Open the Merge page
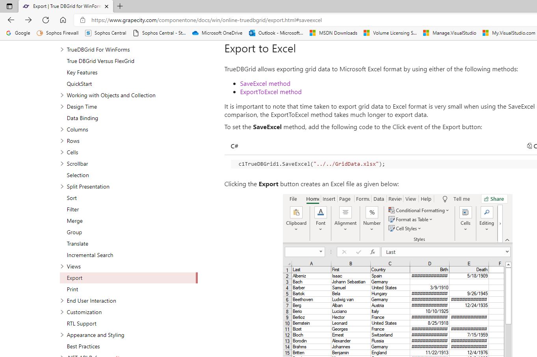The height and width of the screenshot is (357, 537). coord(74,221)
